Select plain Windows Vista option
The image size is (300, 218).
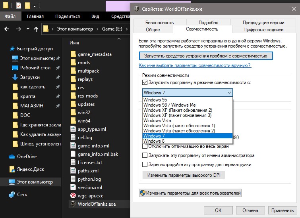(188, 120)
